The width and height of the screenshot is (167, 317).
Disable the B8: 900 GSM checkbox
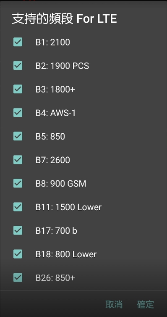(x=18, y=183)
